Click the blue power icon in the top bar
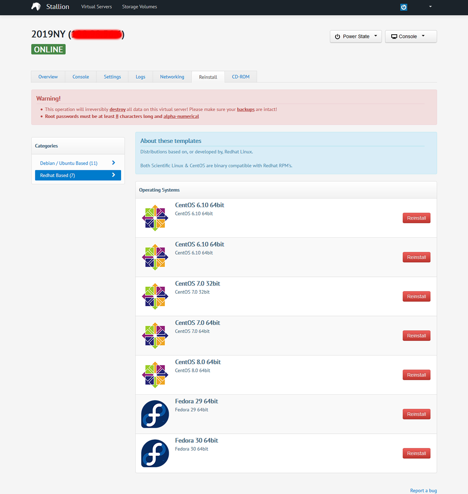This screenshot has height=494, width=468. click(404, 7)
